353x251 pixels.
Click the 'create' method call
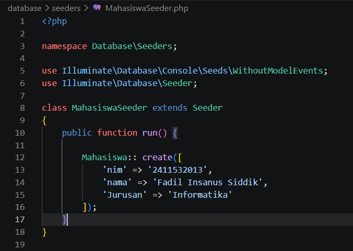point(157,158)
